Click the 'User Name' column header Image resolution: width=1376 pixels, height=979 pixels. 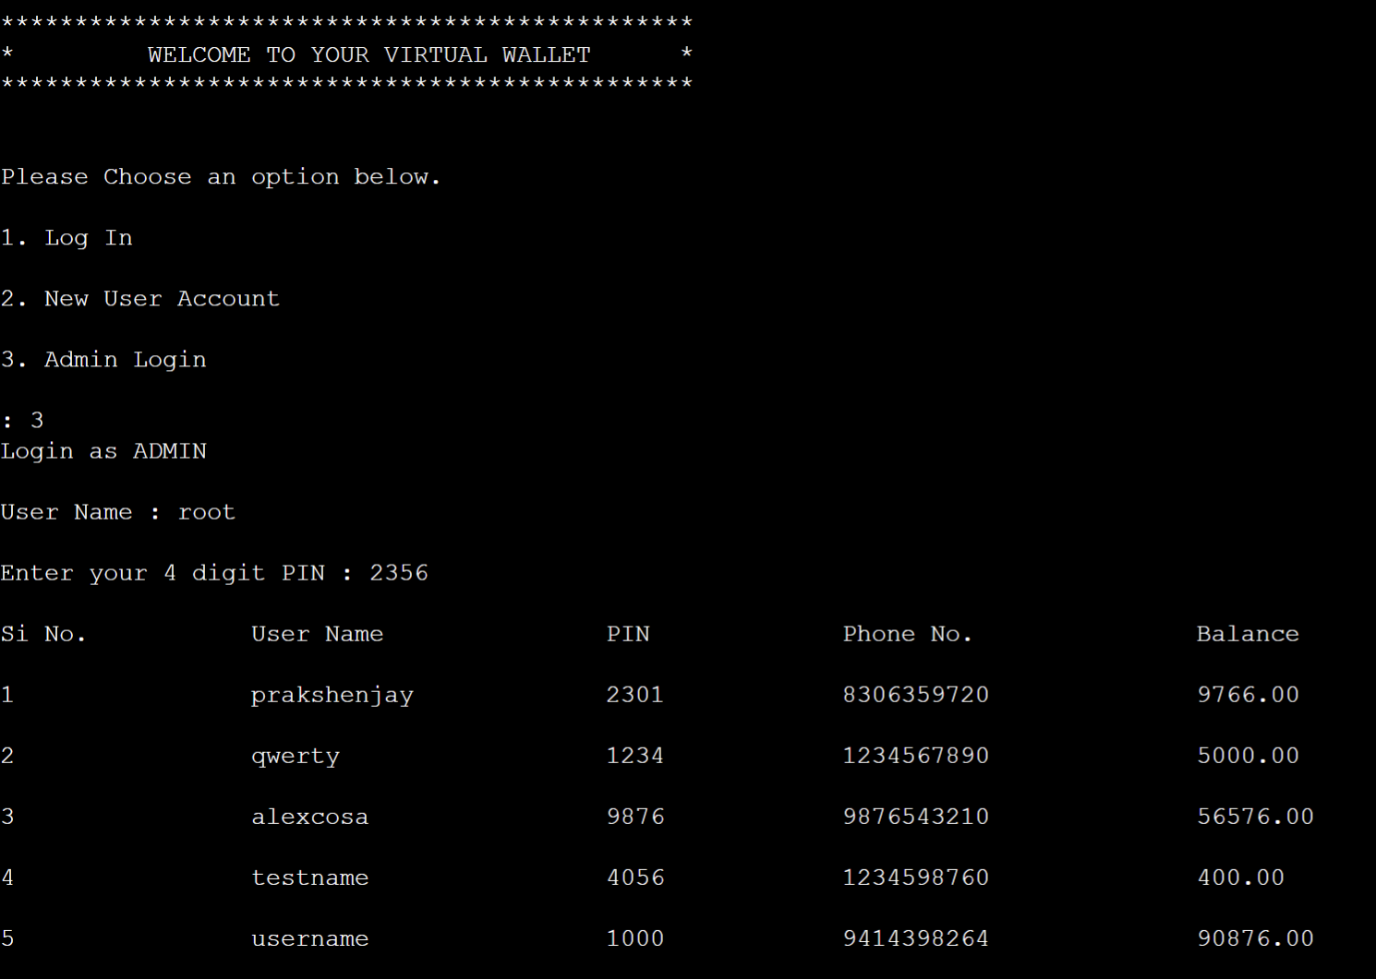point(318,634)
